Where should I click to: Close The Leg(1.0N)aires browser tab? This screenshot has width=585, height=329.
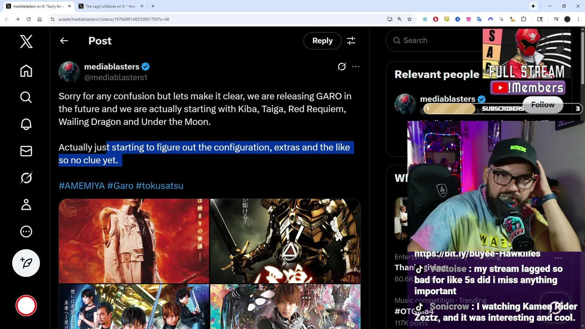coord(142,6)
